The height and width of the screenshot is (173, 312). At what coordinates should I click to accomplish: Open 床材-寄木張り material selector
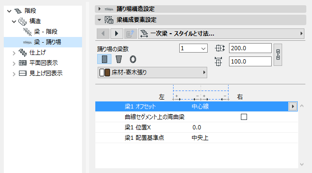point(152,73)
